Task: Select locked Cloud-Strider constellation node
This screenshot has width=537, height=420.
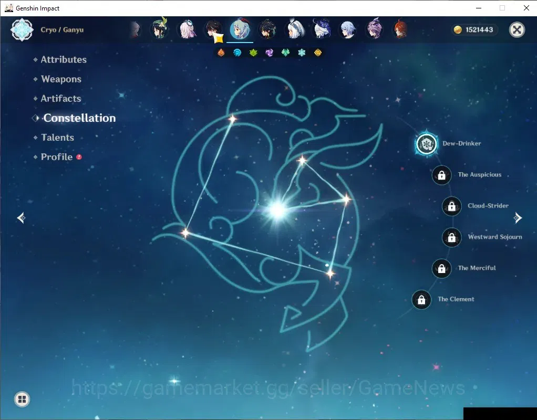Action: 452,206
